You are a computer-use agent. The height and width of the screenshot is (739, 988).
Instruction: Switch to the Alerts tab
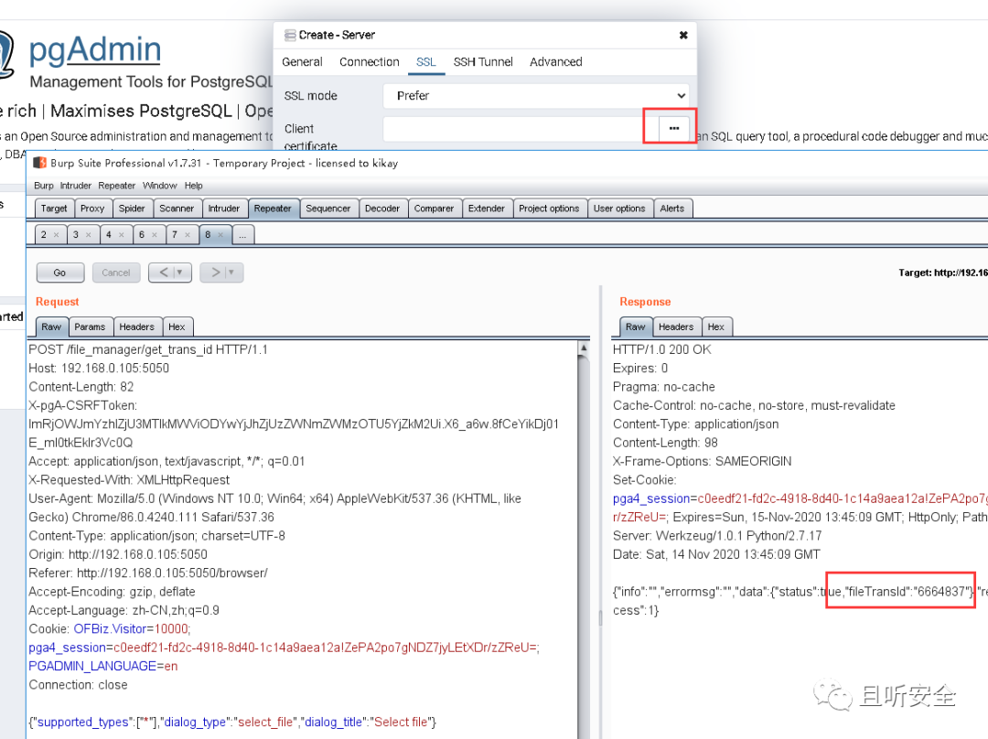672,209
